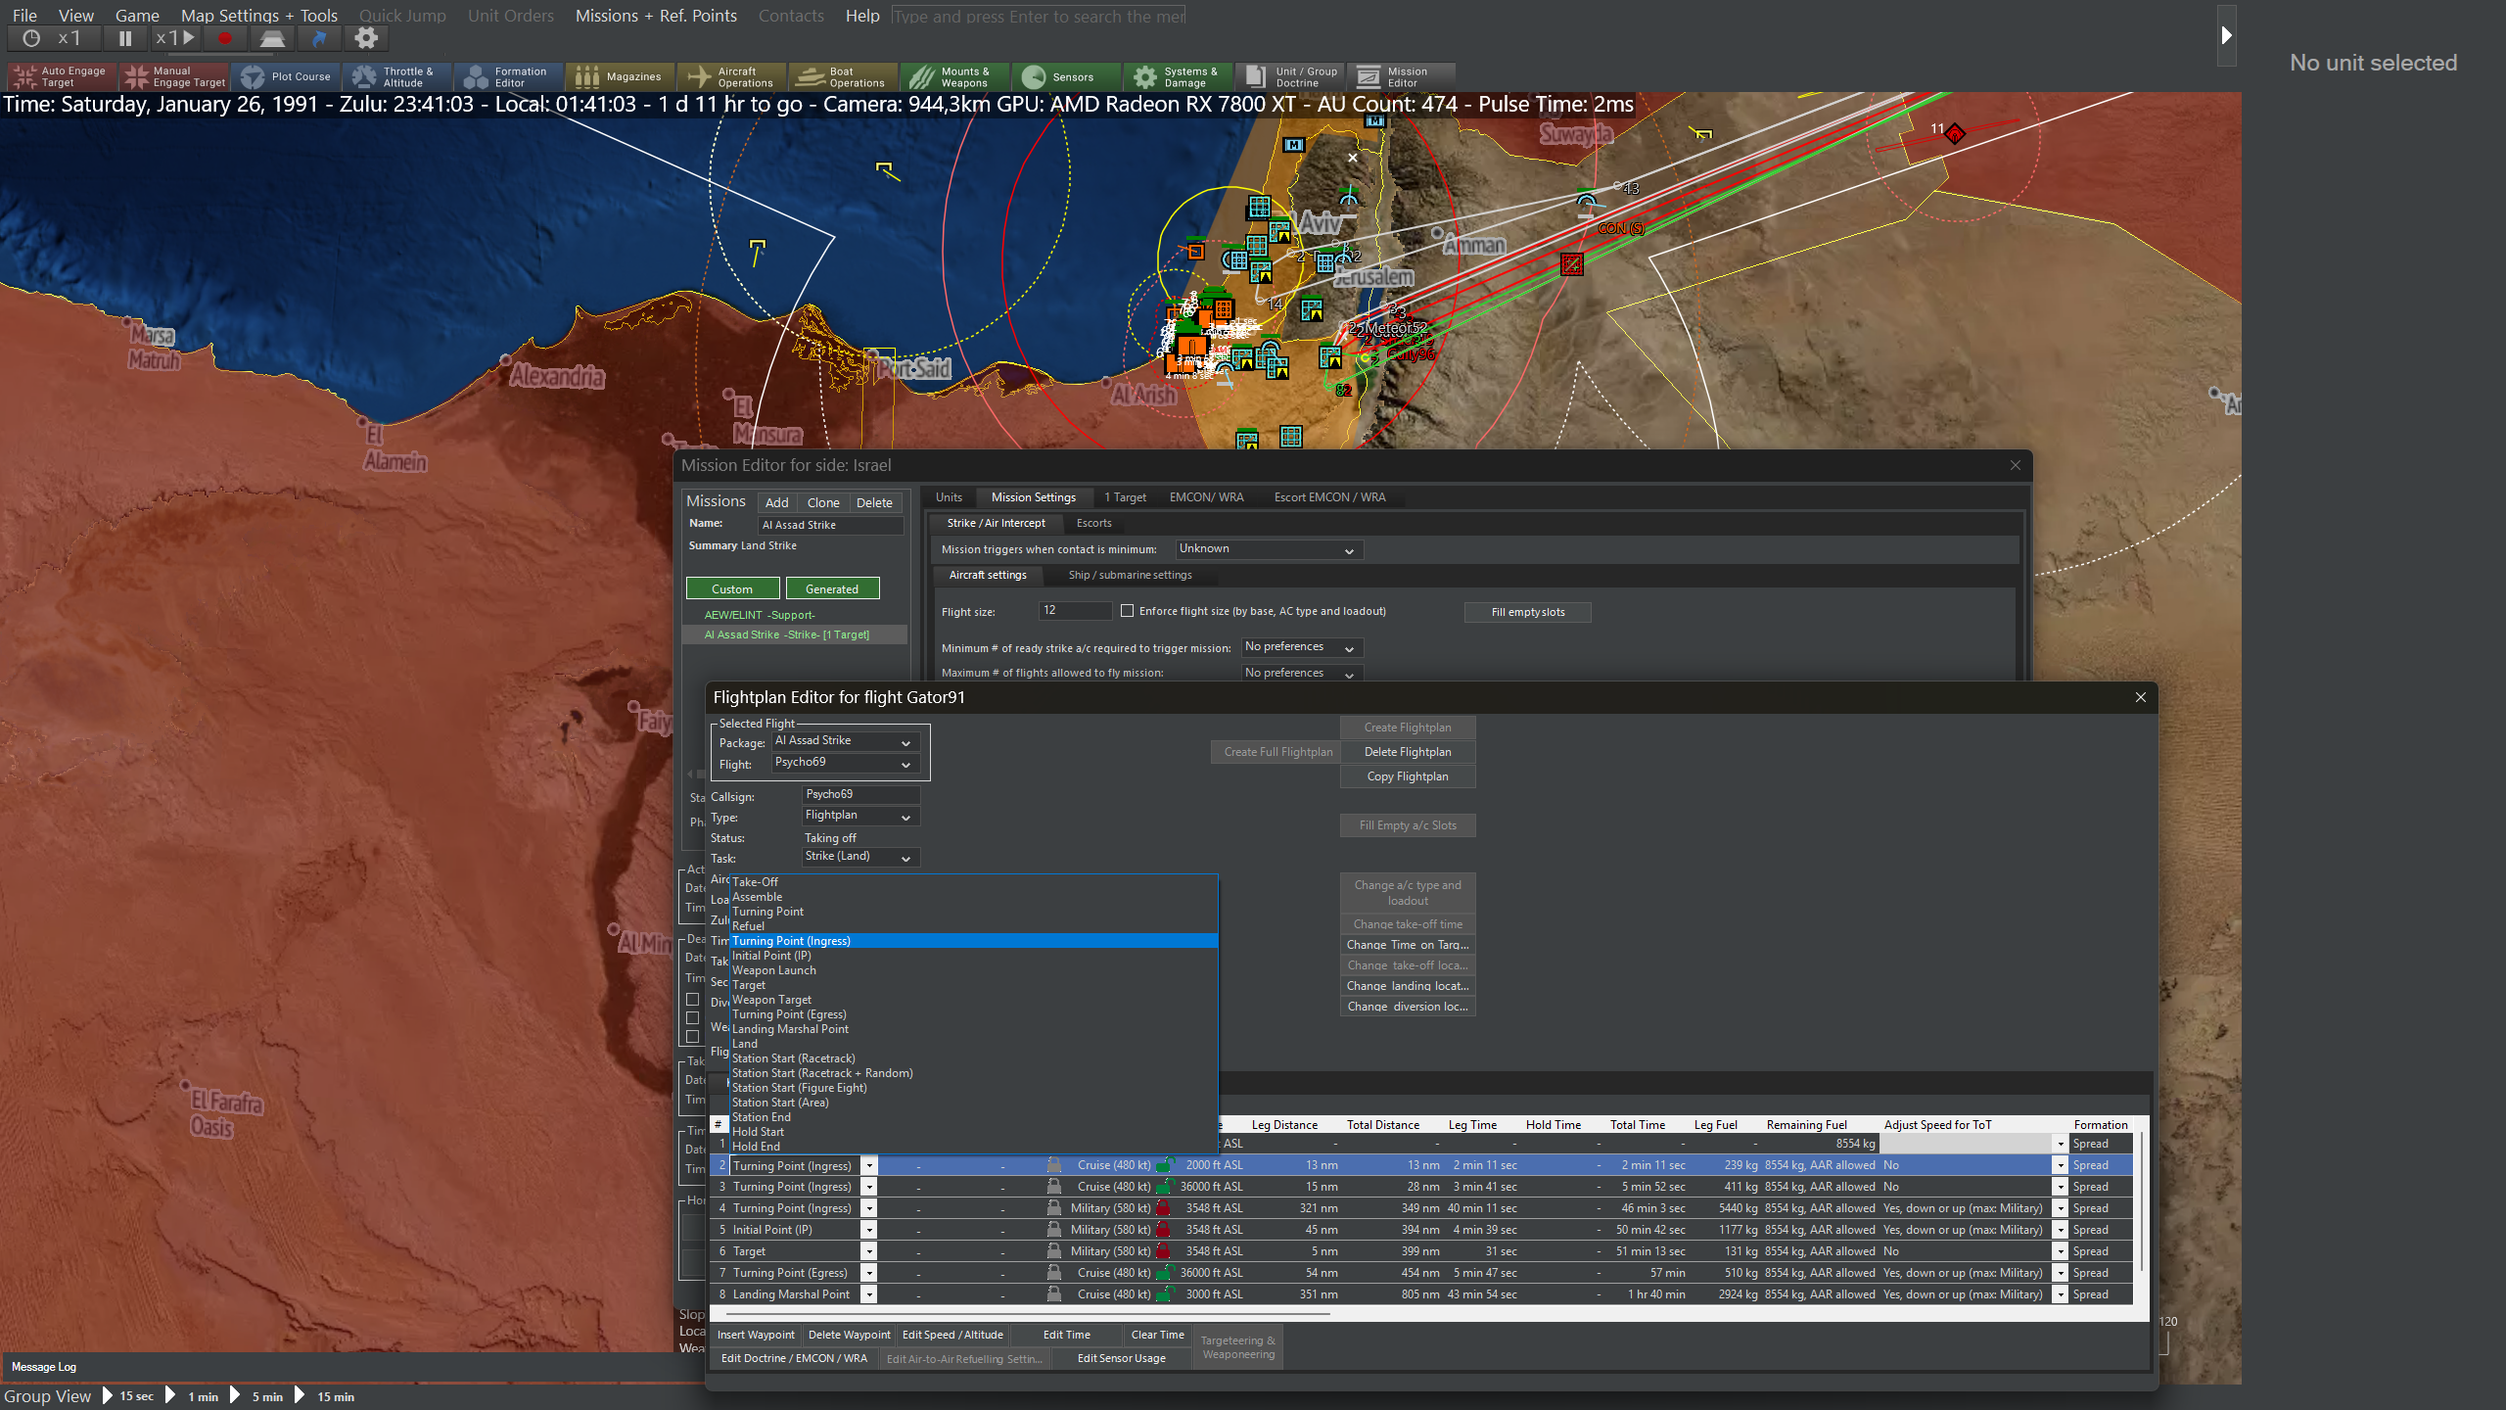Open the Mission Editor toolbar button
This screenshot has height=1410, width=2506.
pos(1402,76)
